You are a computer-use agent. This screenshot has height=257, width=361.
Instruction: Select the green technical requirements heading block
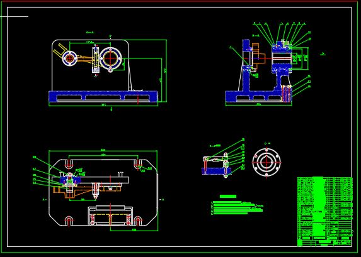click(x=228, y=197)
